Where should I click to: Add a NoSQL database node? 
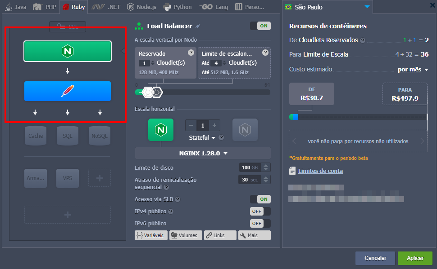click(x=100, y=136)
